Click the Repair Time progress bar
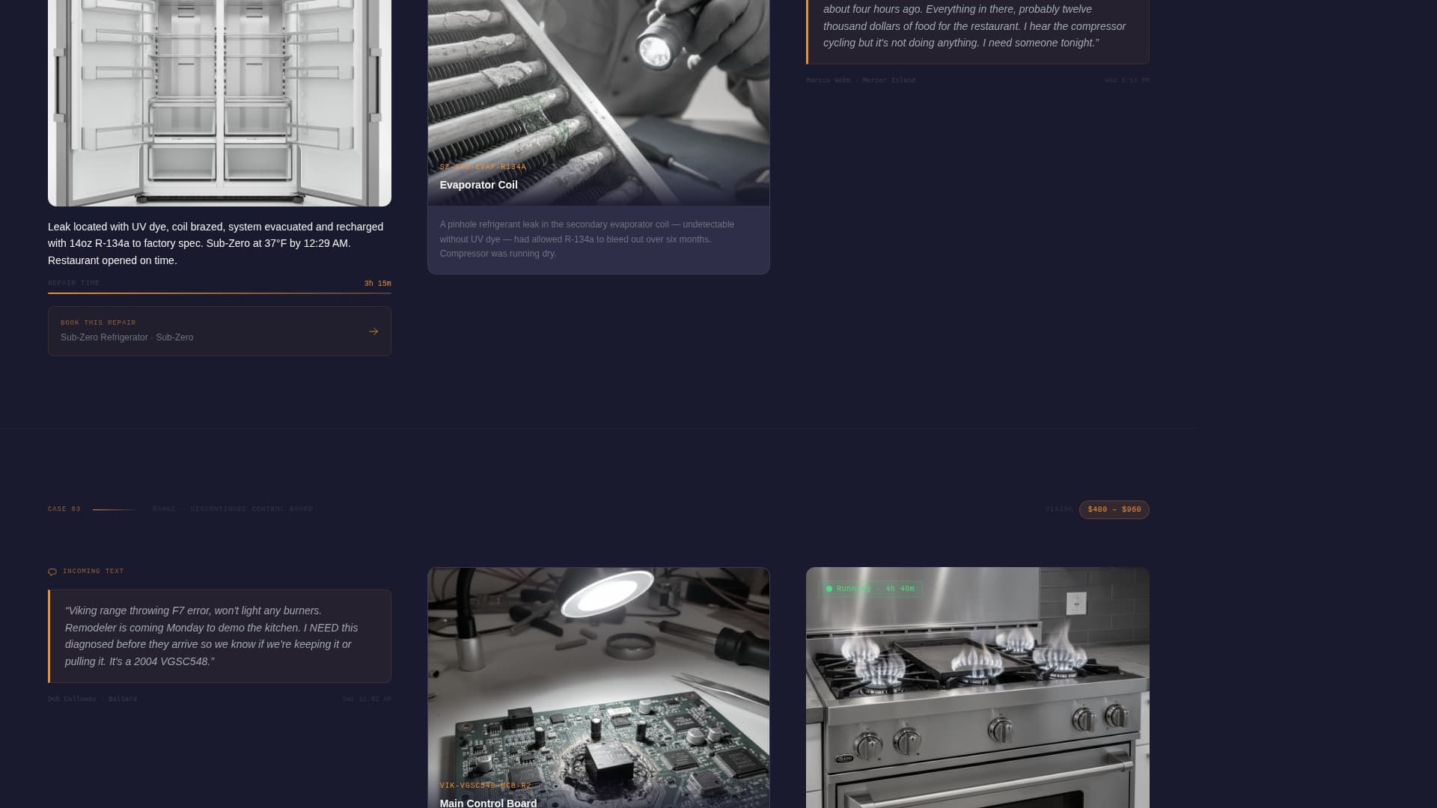The height and width of the screenshot is (808, 1437). (219, 293)
